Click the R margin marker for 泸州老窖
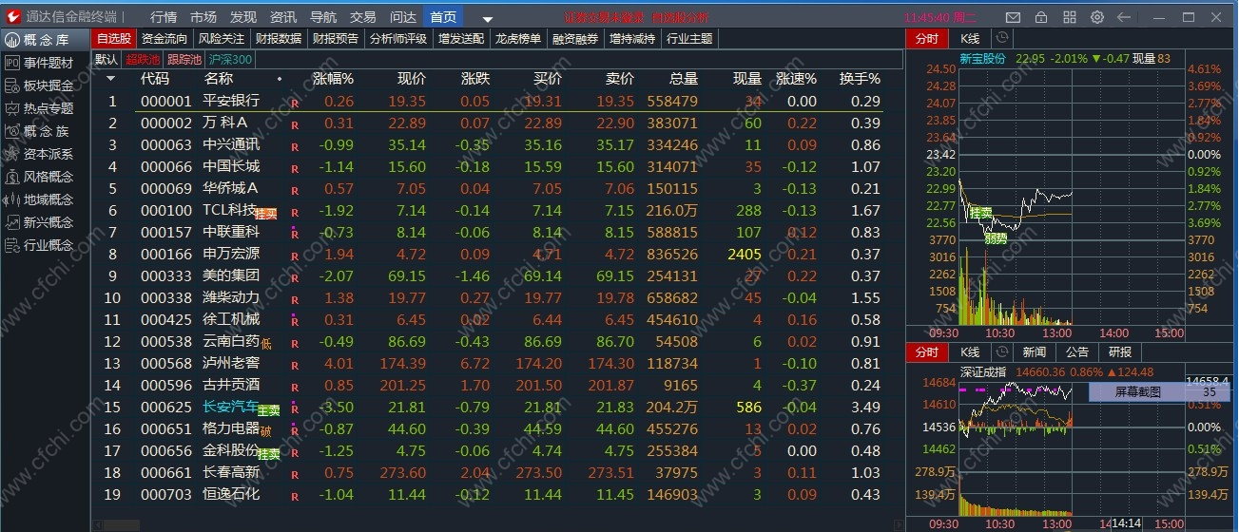This screenshot has height=532, width=1239. click(x=295, y=365)
